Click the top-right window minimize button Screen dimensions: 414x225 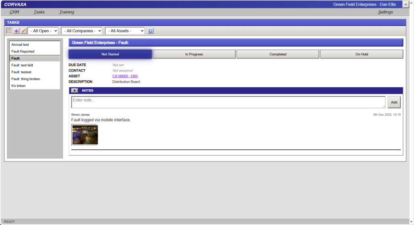coord(406,4)
